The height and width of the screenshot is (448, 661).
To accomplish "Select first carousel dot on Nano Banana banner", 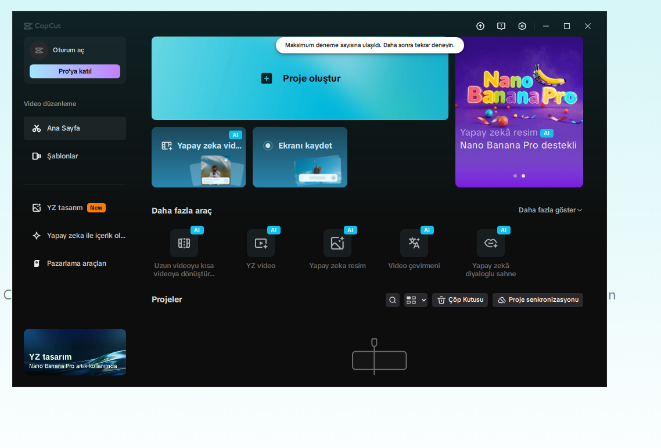I will click(x=515, y=176).
